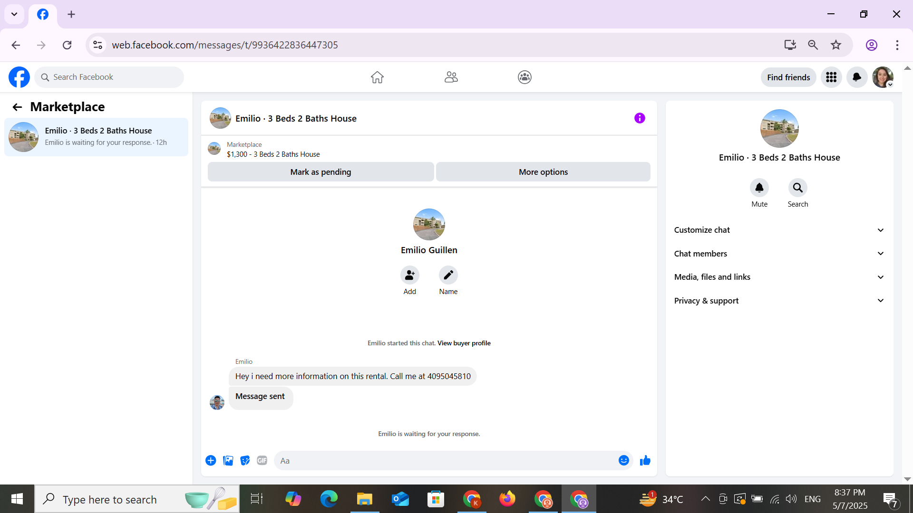Open the emoji picker in message box
Image resolution: width=913 pixels, height=513 pixels.
coord(623,460)
